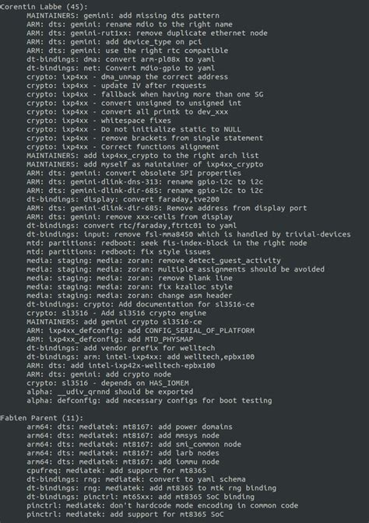
Task: Click 'dma: convert arm-pl08x to yaml' line
Action: [x=121, y=59]
